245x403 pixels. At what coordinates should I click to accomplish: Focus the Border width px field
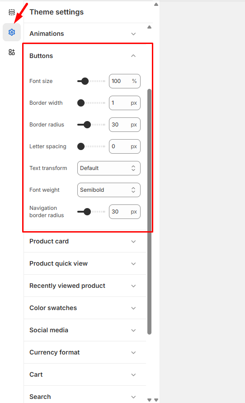click(x=125, y=103)
